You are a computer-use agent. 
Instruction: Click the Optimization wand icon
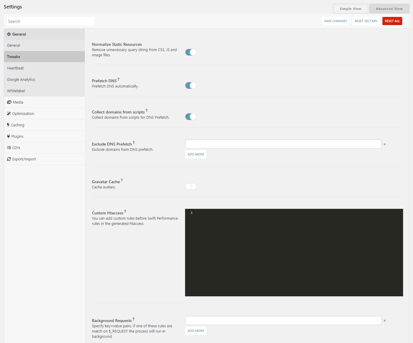point(9,113)
